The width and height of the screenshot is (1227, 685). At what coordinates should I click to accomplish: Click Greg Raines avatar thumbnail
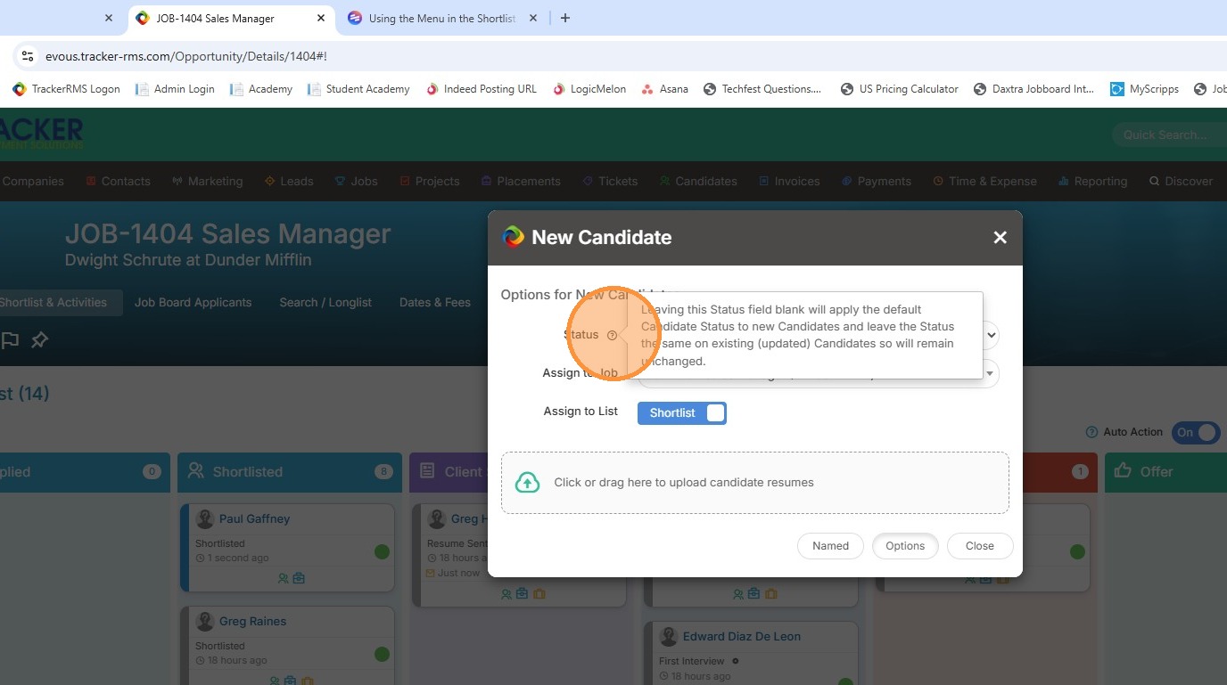coord(205,622)
